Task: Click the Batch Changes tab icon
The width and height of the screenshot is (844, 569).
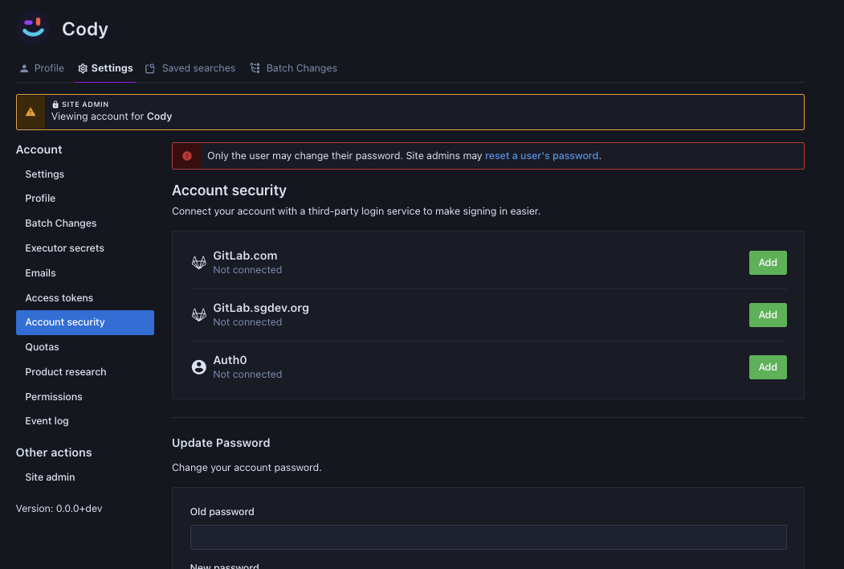Action: tap(255, 68)
